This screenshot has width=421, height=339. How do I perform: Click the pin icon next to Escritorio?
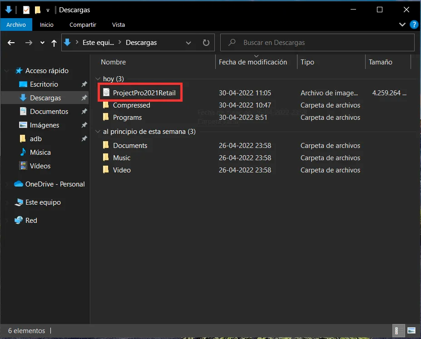click(84, 84)
